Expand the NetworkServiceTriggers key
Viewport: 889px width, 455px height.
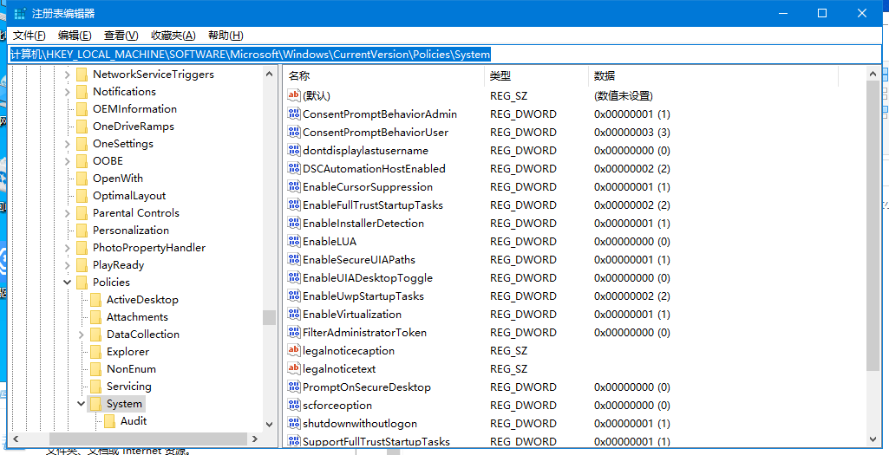(x=68, y=75)
